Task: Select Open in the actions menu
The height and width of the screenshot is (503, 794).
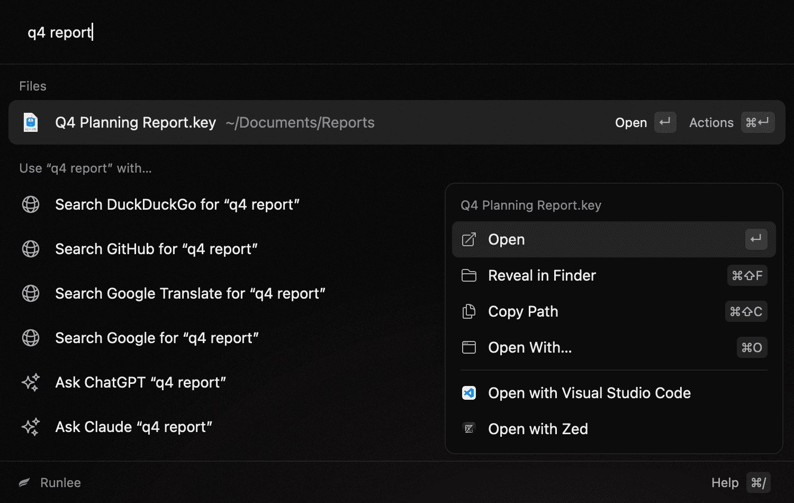Action: click(x=614, y=239)
